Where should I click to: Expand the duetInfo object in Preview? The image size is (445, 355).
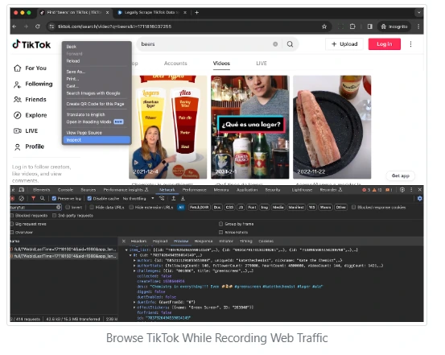click(x=134, y=302)
